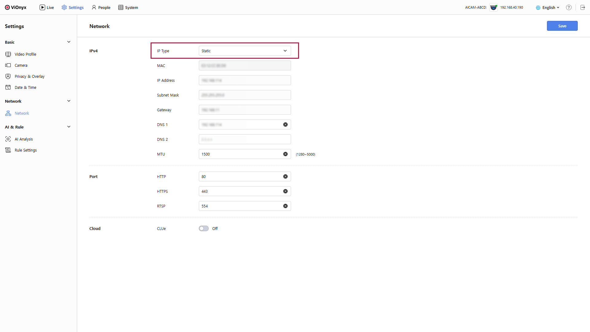Open the English language selector

(x=548, y=8)
